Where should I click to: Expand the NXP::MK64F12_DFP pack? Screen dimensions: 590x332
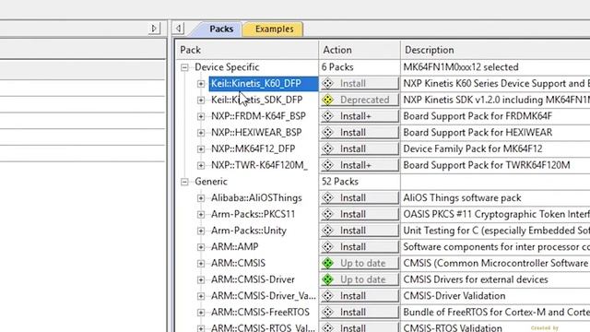[x=201, y=149]
